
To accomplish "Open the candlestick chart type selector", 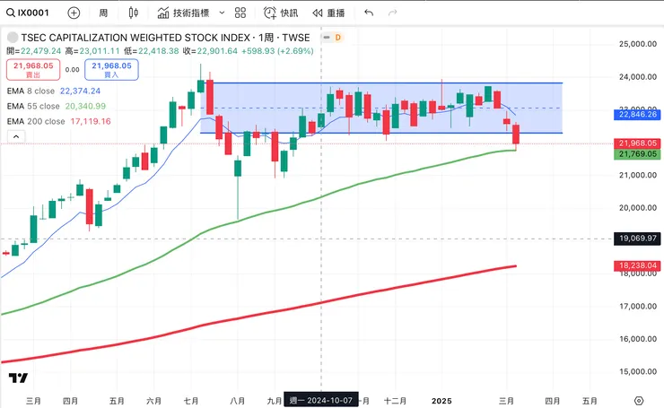I will 134,13.
